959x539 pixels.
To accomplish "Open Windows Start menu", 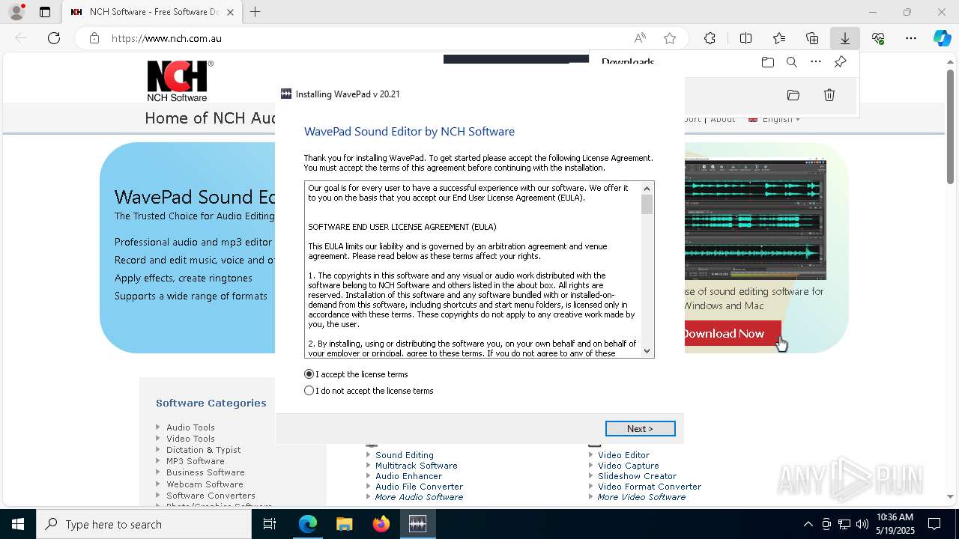I will (x=18, y=524).
